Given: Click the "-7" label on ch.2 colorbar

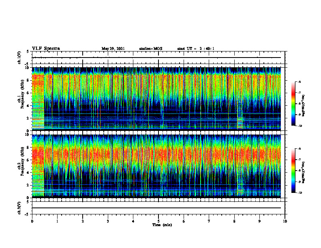Looking at the screenshot, I should 299,160.
